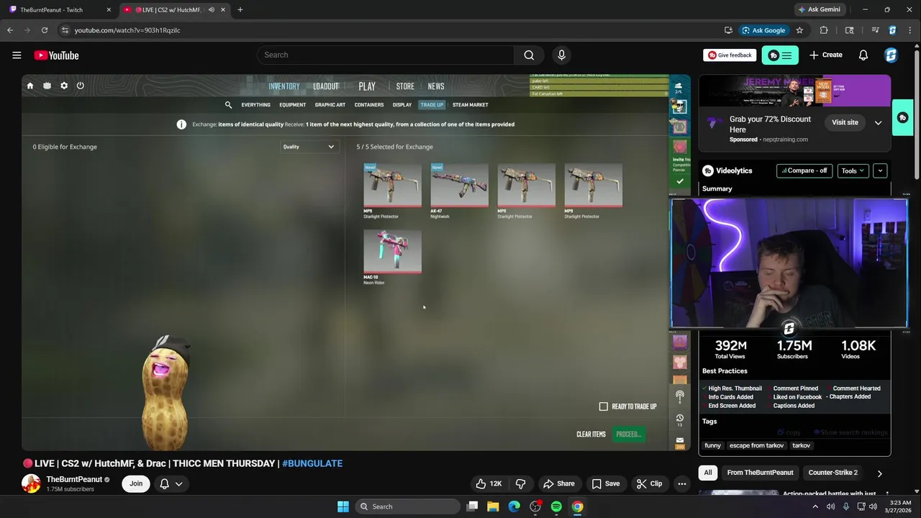
Task: Bookmark this page with star icon
Action: (x=799, y=30)
